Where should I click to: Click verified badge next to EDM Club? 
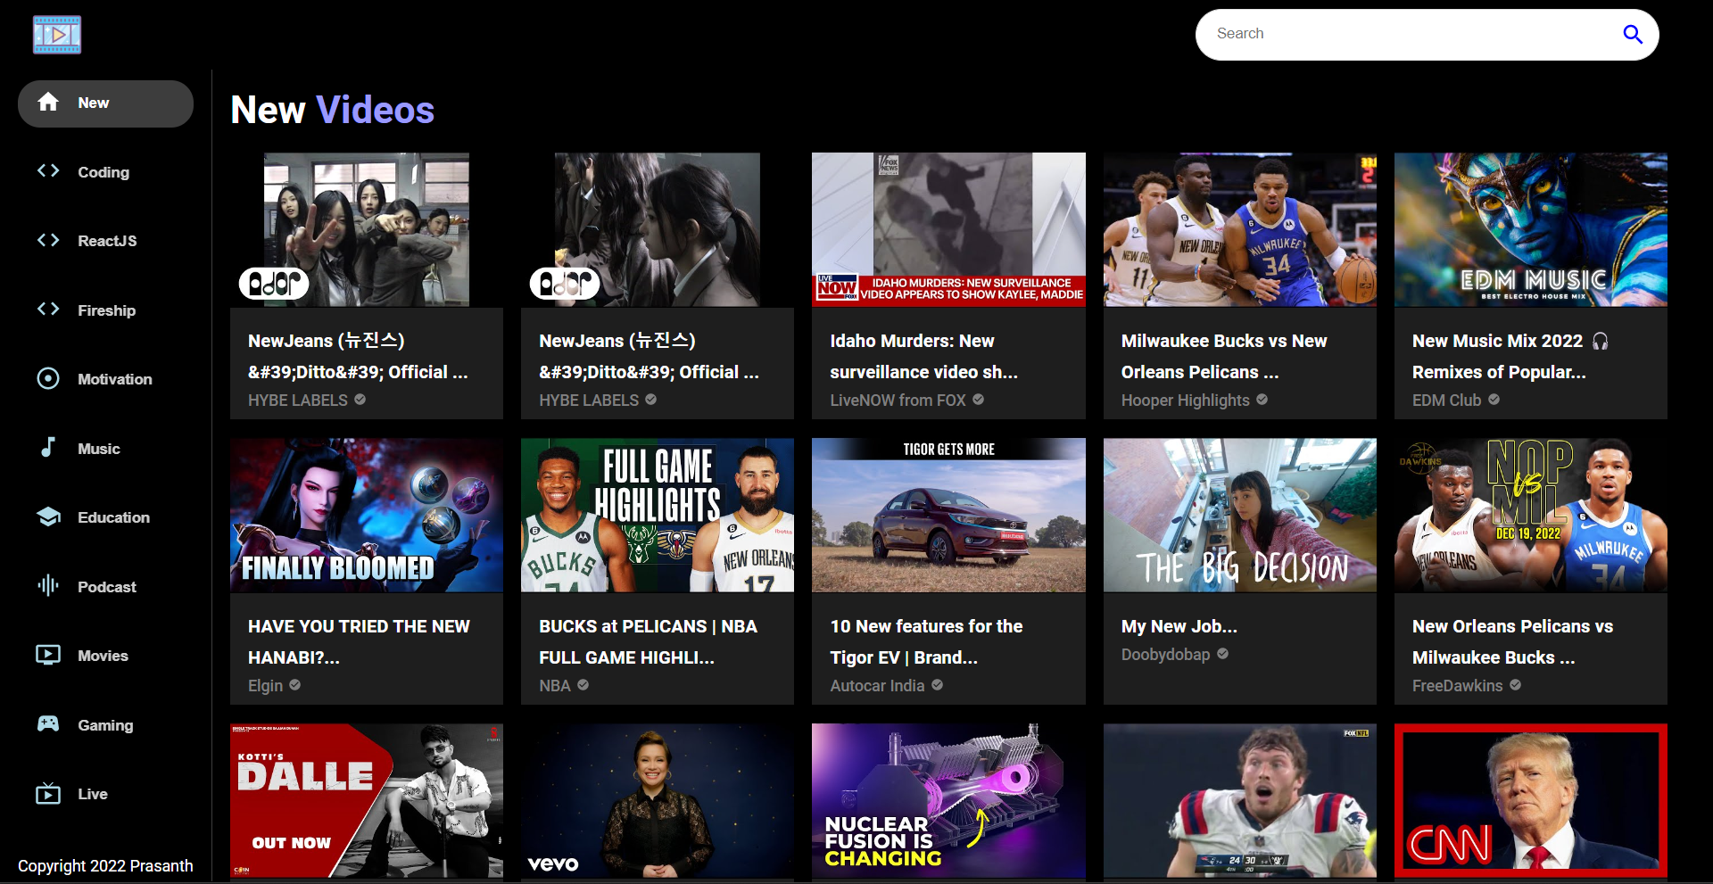pos(1494,400)
